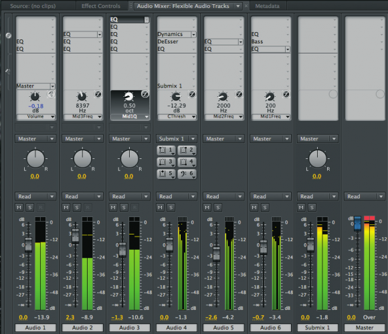Screen dimensions: 388x334
Task: Mute the Submix 1 track
Action: point(301,207)
